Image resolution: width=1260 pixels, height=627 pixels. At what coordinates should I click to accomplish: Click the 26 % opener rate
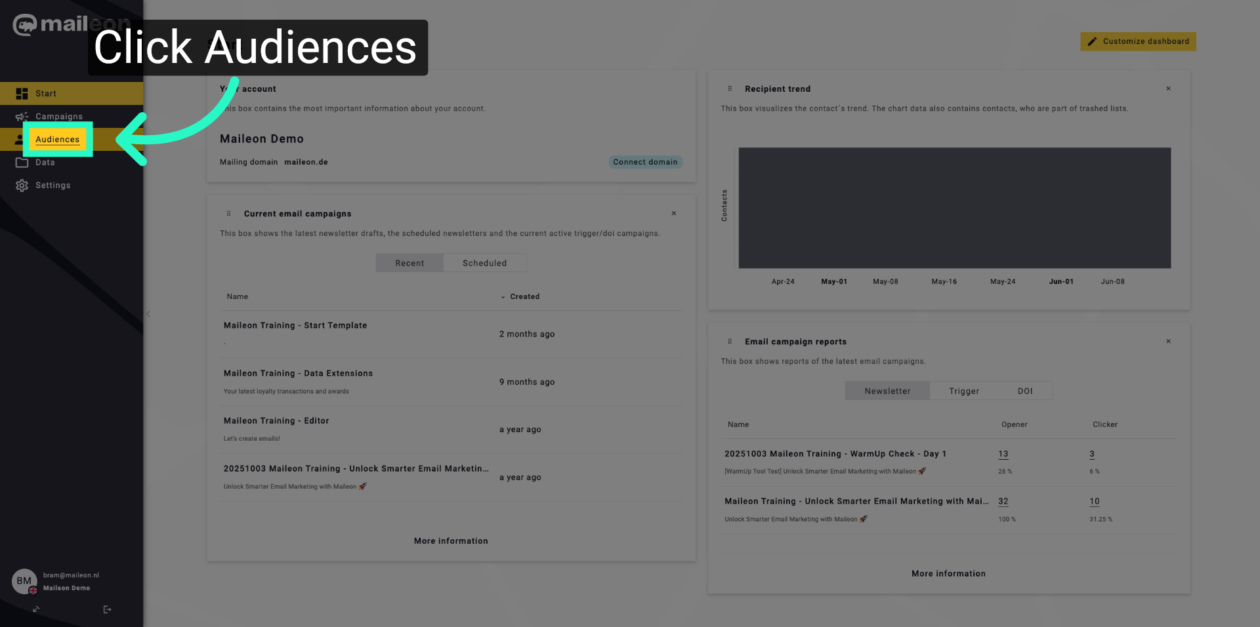pyautogui.click(x=1005, y=472)
